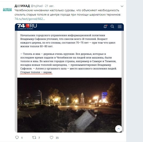The height and width of the screenshot is (142, 143).
Task: Click the tweet text about Челябинские чиновники
Action: tap(68, 12)
